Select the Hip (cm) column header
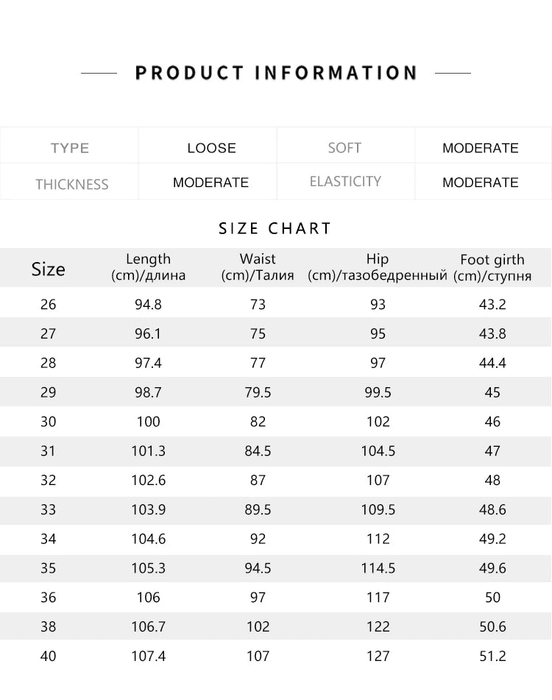 [x=378, y=267]
